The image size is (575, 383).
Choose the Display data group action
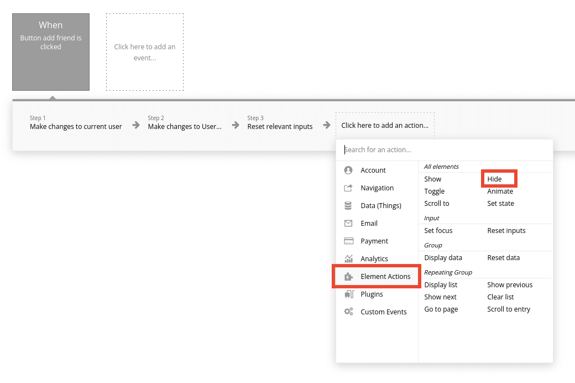click(443, 258)
